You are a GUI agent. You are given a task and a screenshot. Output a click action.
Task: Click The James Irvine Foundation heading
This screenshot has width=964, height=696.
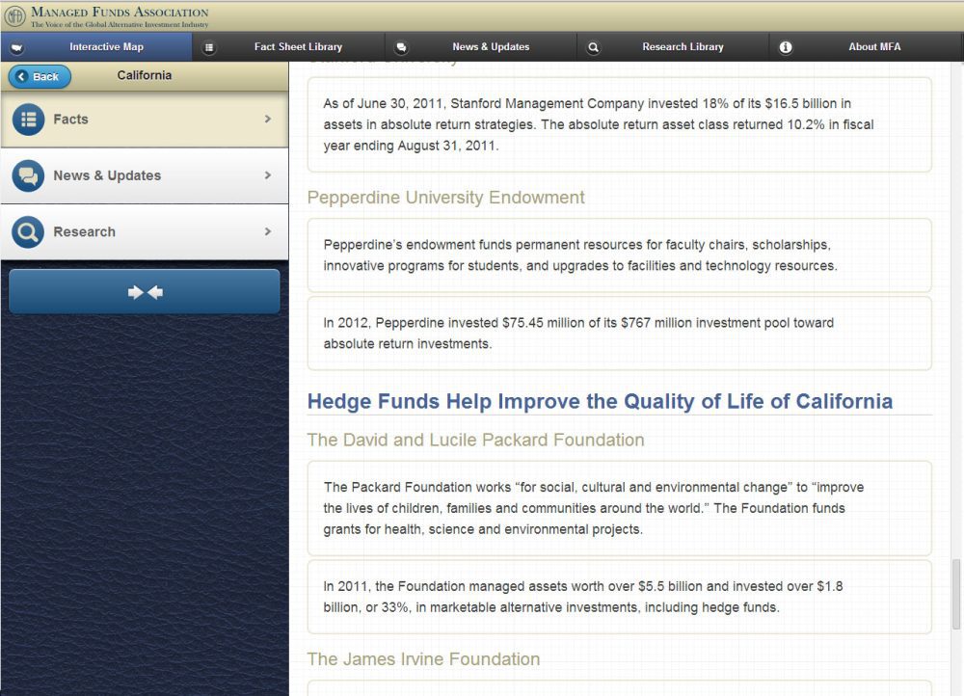click(423, 659)
